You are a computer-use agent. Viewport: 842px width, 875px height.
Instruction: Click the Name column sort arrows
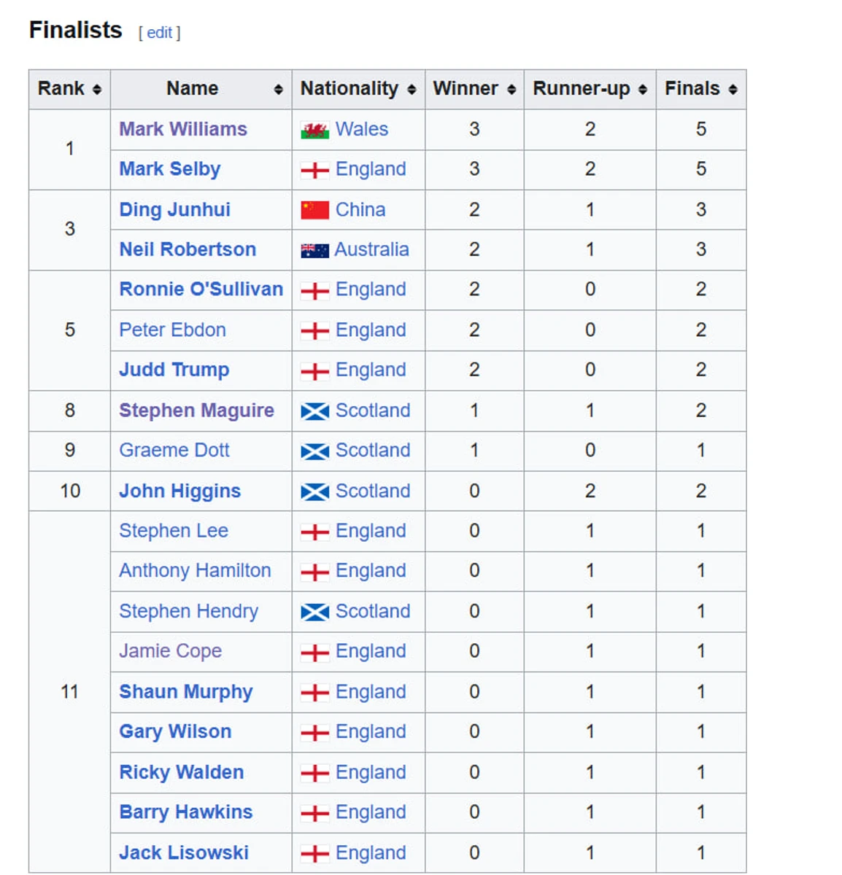click(x=278, y=90)
